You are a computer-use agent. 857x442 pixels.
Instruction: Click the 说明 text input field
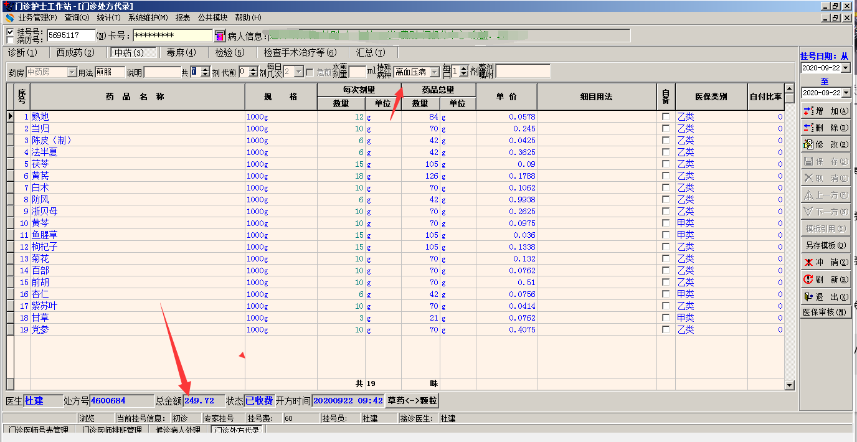162,72
